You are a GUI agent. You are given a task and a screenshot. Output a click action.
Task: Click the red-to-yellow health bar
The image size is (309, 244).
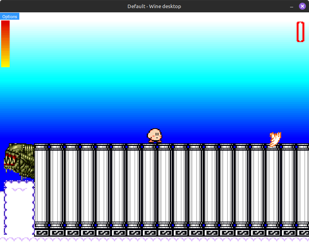click(x=5, y=44)
